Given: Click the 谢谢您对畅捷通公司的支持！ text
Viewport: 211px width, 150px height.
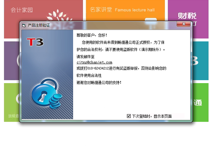Looking at the screenshot, I should (99, 82).
